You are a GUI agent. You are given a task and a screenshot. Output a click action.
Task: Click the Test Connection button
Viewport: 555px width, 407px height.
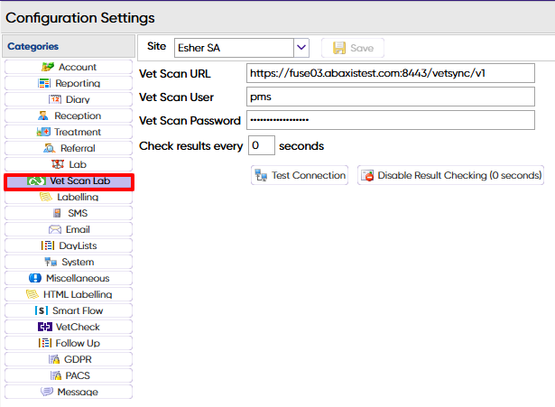[x=300, y=175]
